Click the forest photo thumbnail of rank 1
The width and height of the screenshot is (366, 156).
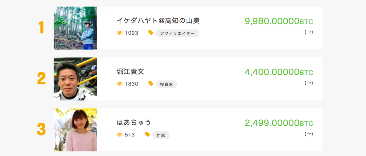[x=75, y=28]
